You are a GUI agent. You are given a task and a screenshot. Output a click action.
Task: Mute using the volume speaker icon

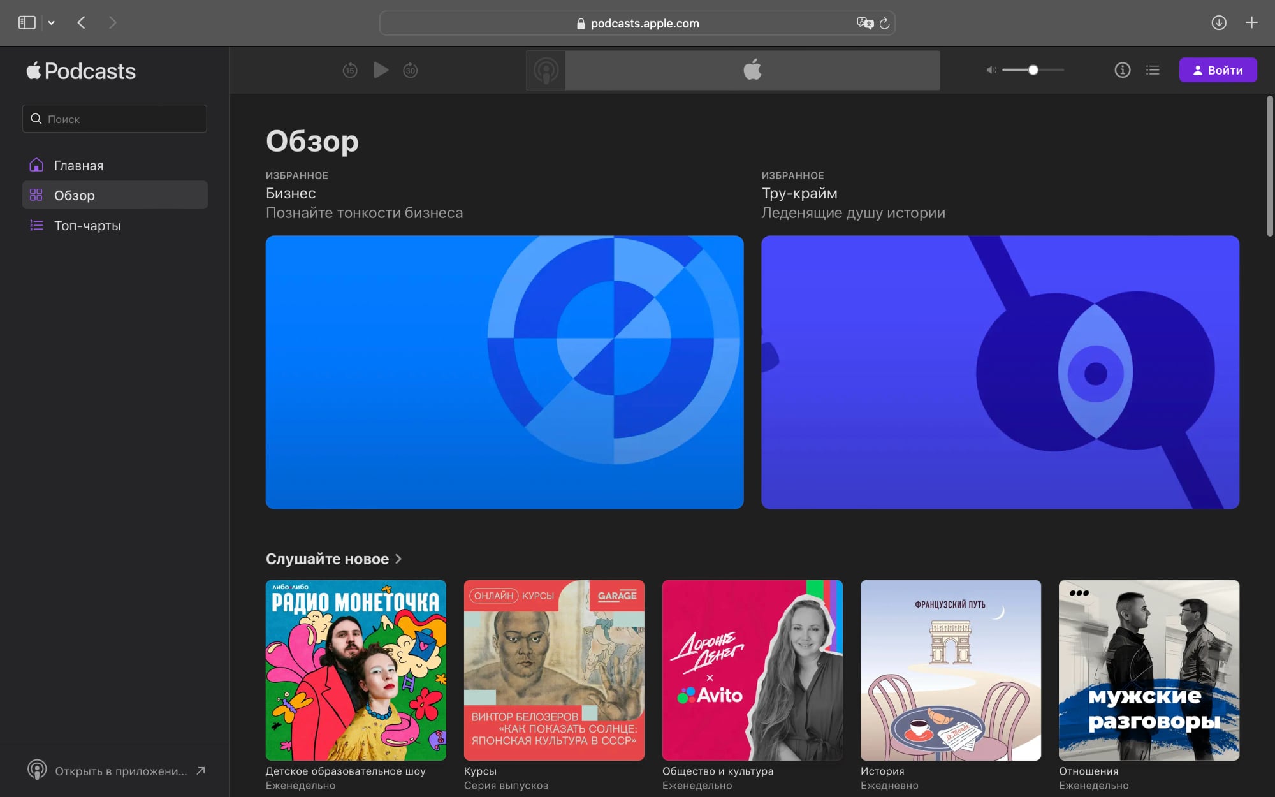tap(991, 70)
